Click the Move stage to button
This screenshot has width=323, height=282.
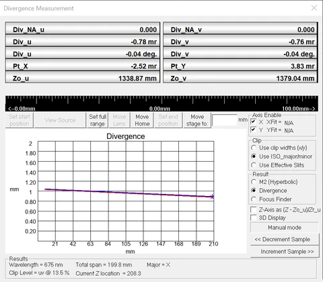pyautogui.click(x=197, y=120)
